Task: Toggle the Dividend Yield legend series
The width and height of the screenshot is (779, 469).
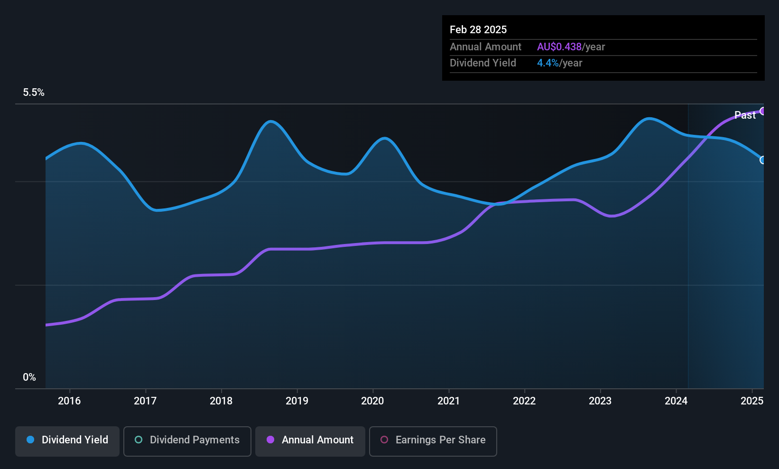Action: pos(67,440)
